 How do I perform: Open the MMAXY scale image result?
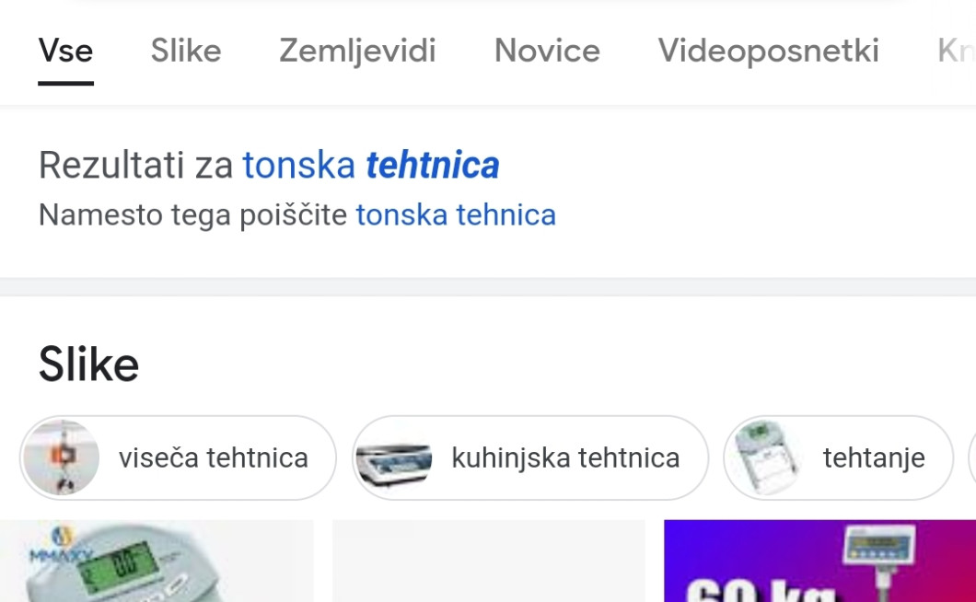click(x=157, y=561)
